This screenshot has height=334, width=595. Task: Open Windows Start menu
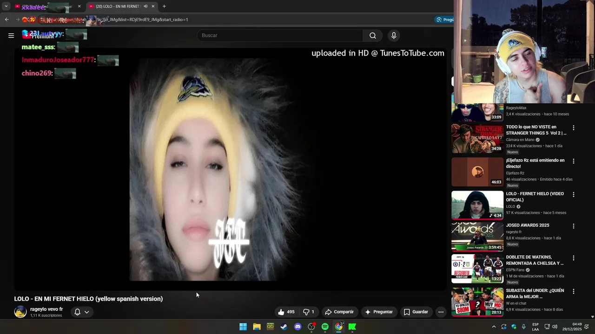pos(243,327)
